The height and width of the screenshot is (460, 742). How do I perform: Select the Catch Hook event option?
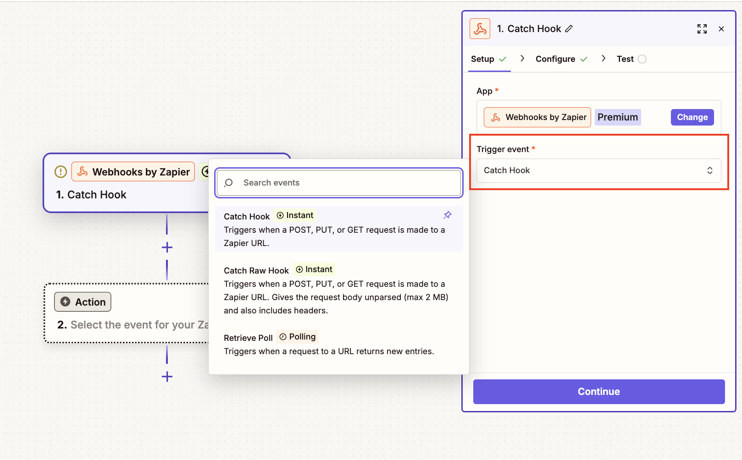(339, 229)
